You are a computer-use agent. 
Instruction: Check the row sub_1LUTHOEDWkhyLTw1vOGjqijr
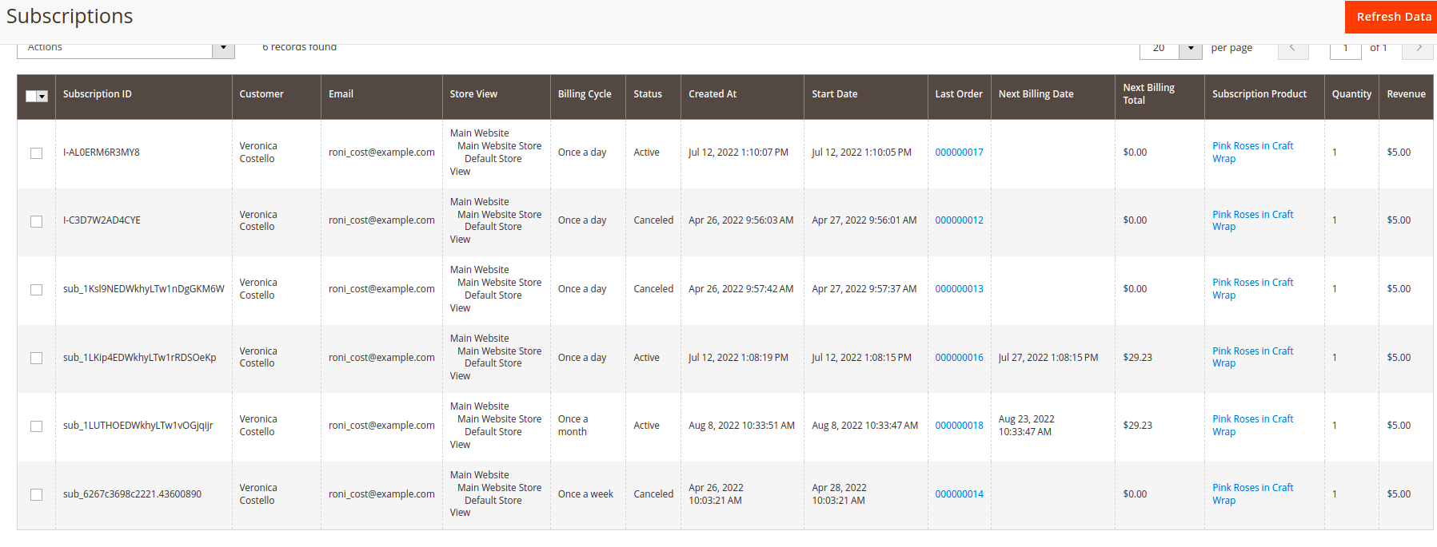click(x=37, y=426)
